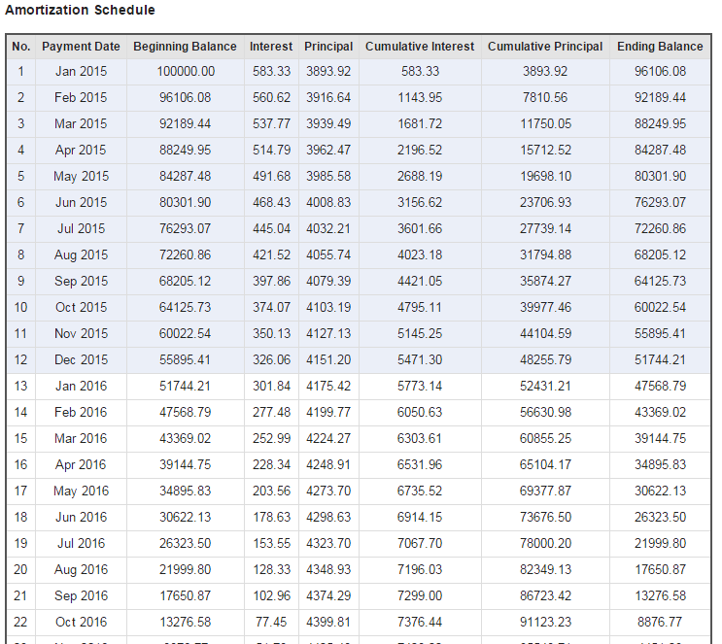Select the Mar 2016 date cell
The image size is (722, 644).
[81, 439]
